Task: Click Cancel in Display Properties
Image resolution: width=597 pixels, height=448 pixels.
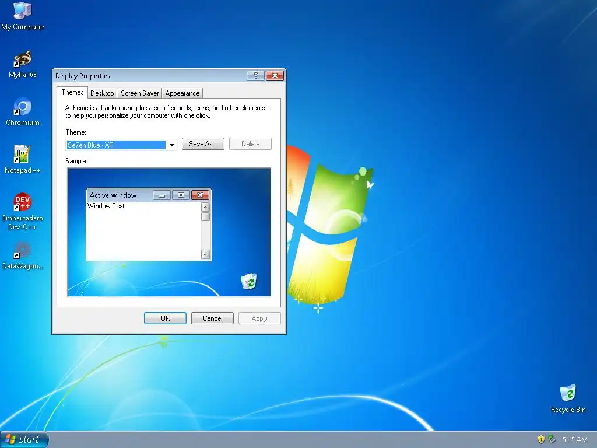Action: [x=212, y=318]
